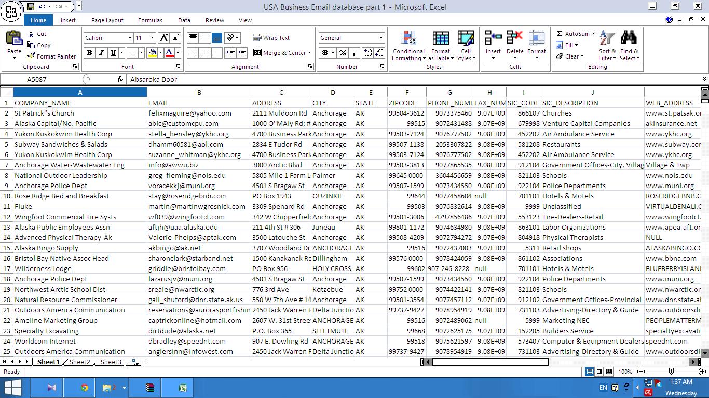Click the horizontal scrollbar thumb
This screenshot has height=398, width=709.
pyautogui.click(x=489, y=362)
